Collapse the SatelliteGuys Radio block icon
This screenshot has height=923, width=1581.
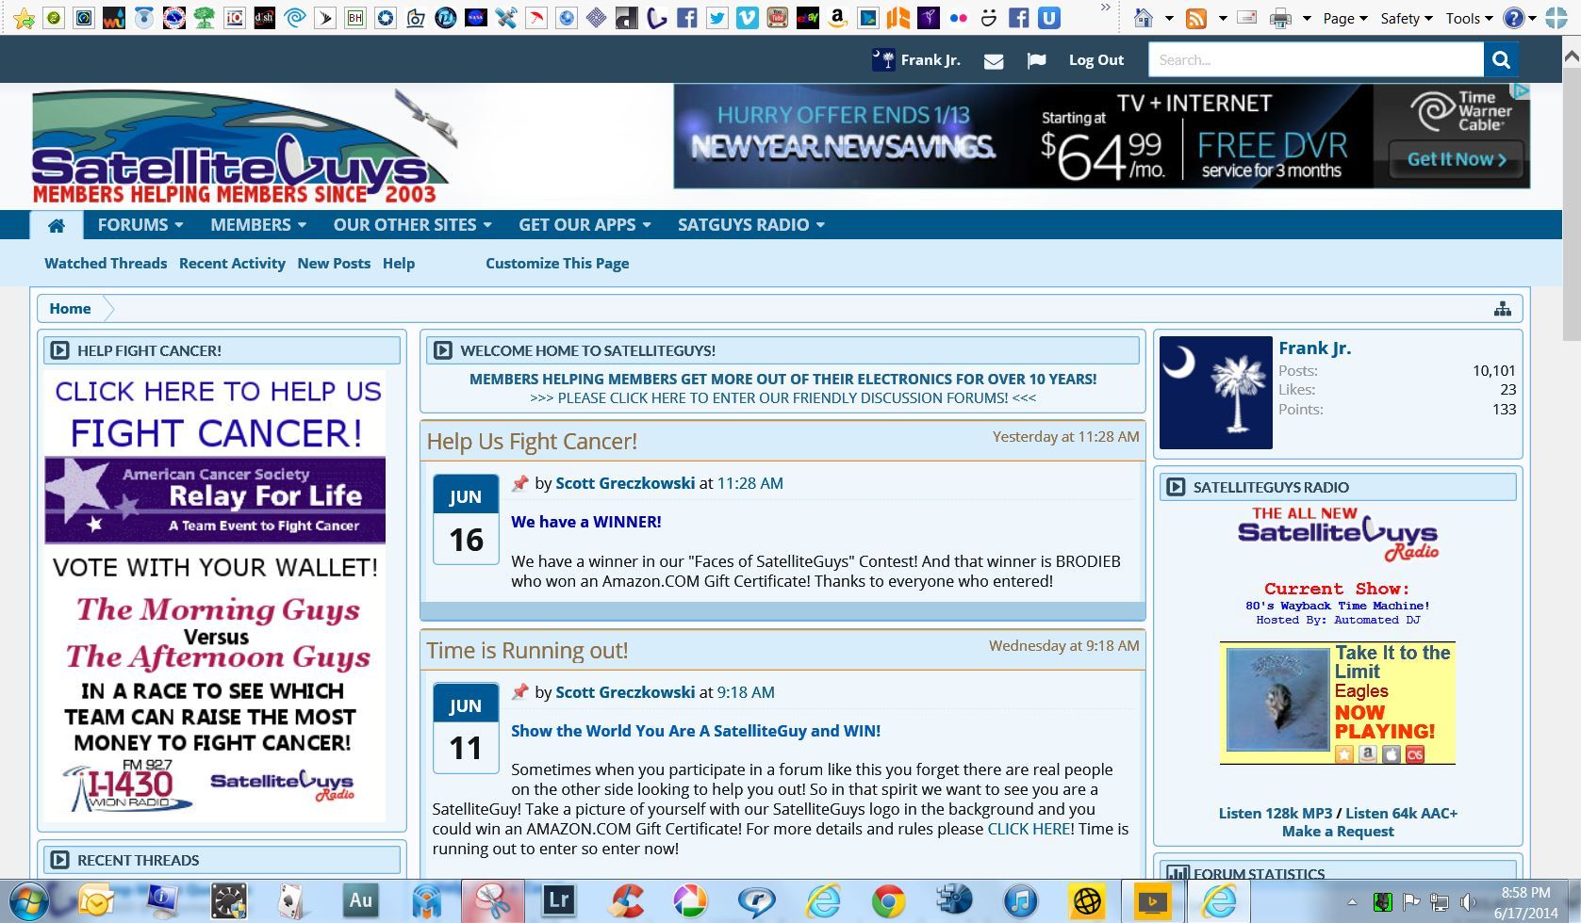point(1176,487)
